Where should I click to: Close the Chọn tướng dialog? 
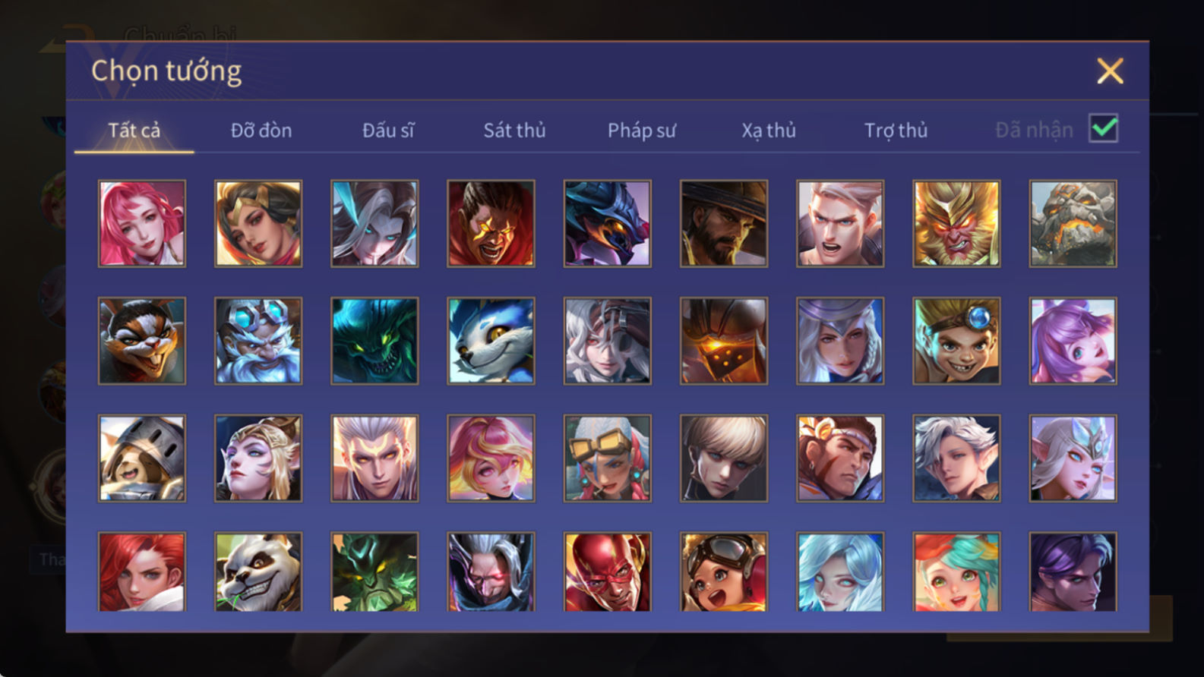click(x=1110, y=71)
